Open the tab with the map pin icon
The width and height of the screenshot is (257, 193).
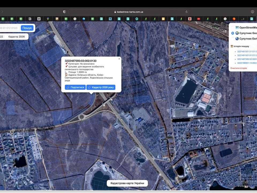(x=48, y=19)
